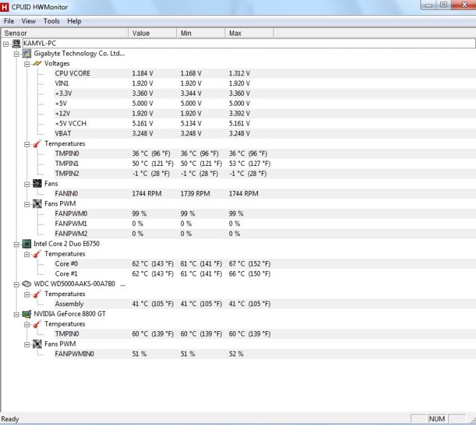Click the KAMYL-PC computer icon

click(16, 44)
